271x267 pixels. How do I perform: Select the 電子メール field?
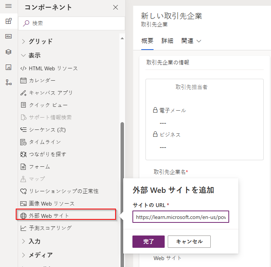172,110
